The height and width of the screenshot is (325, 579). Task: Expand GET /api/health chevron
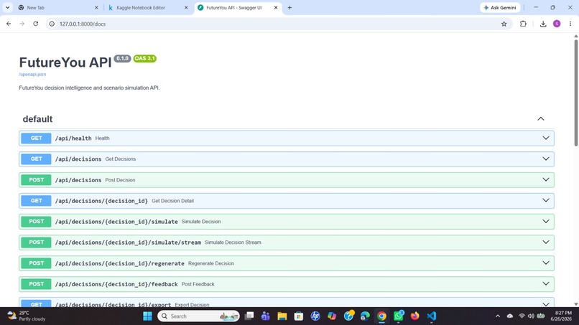click(x=546, y=138)
